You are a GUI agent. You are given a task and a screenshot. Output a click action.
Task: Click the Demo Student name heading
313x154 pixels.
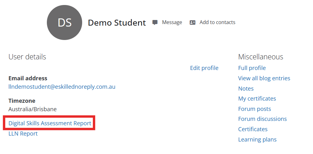117,23
